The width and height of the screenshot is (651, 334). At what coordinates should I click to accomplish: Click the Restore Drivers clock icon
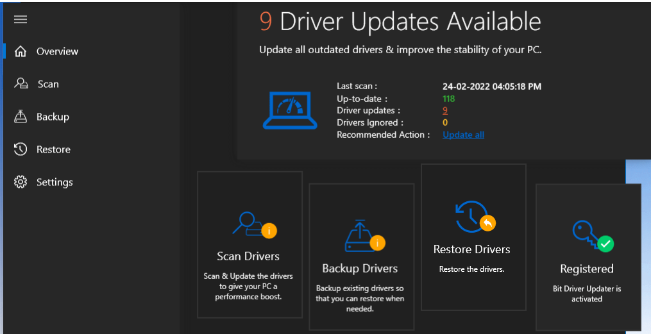[x=475, y=217]
